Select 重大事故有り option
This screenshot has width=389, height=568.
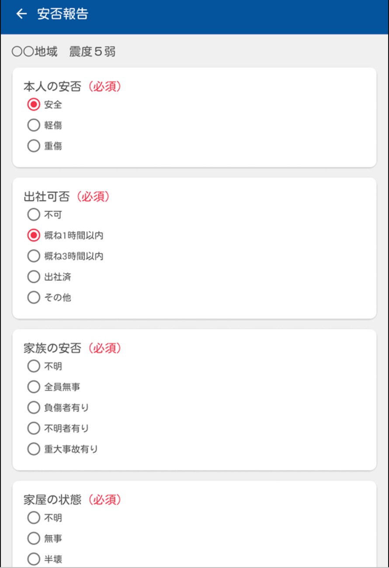(34, 449)
